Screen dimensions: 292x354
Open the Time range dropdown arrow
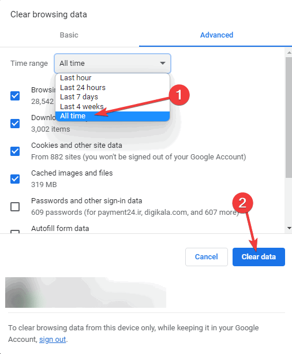click(163, 63)
